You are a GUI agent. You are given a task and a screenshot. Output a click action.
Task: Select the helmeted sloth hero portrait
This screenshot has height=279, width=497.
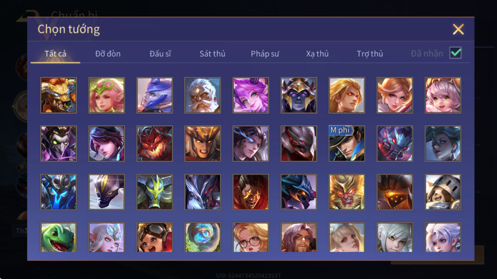[443, 192]
